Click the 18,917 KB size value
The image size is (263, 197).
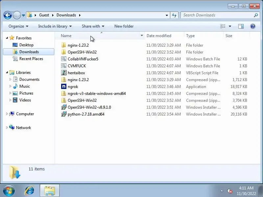tap(239, 87)
